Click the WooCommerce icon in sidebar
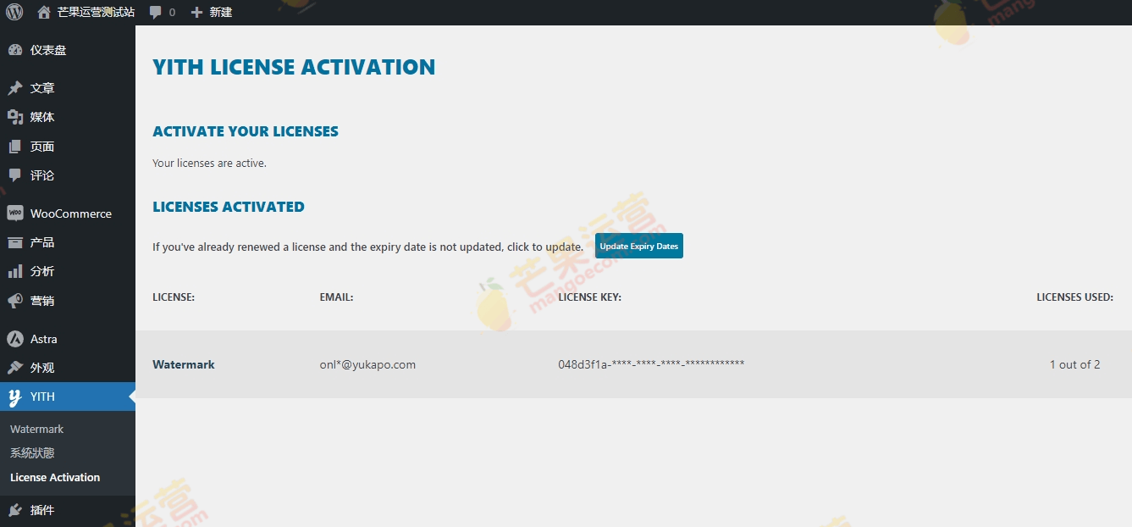 pos(15,214)
